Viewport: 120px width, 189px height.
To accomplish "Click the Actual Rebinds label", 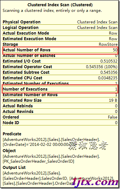I will 18,106.
